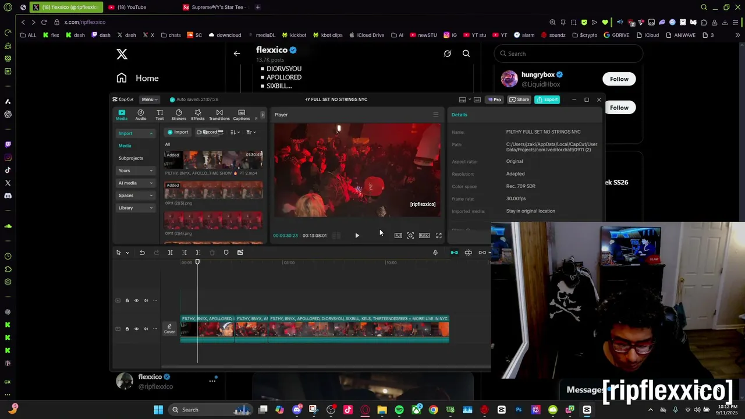Image resolution: width=745 pixels, height=419 pixels.
Task: Open the Stickers panel in CapCut
Action: [x=179, y=115]
